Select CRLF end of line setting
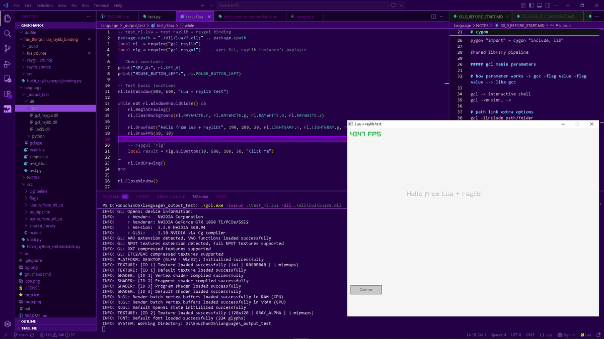The image size is (604, 339). point(530,334)
